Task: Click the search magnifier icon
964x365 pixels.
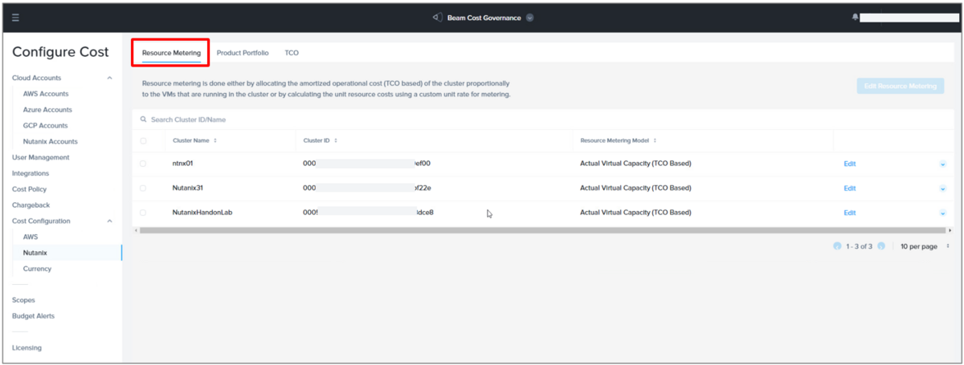Action: click(144, 120)
